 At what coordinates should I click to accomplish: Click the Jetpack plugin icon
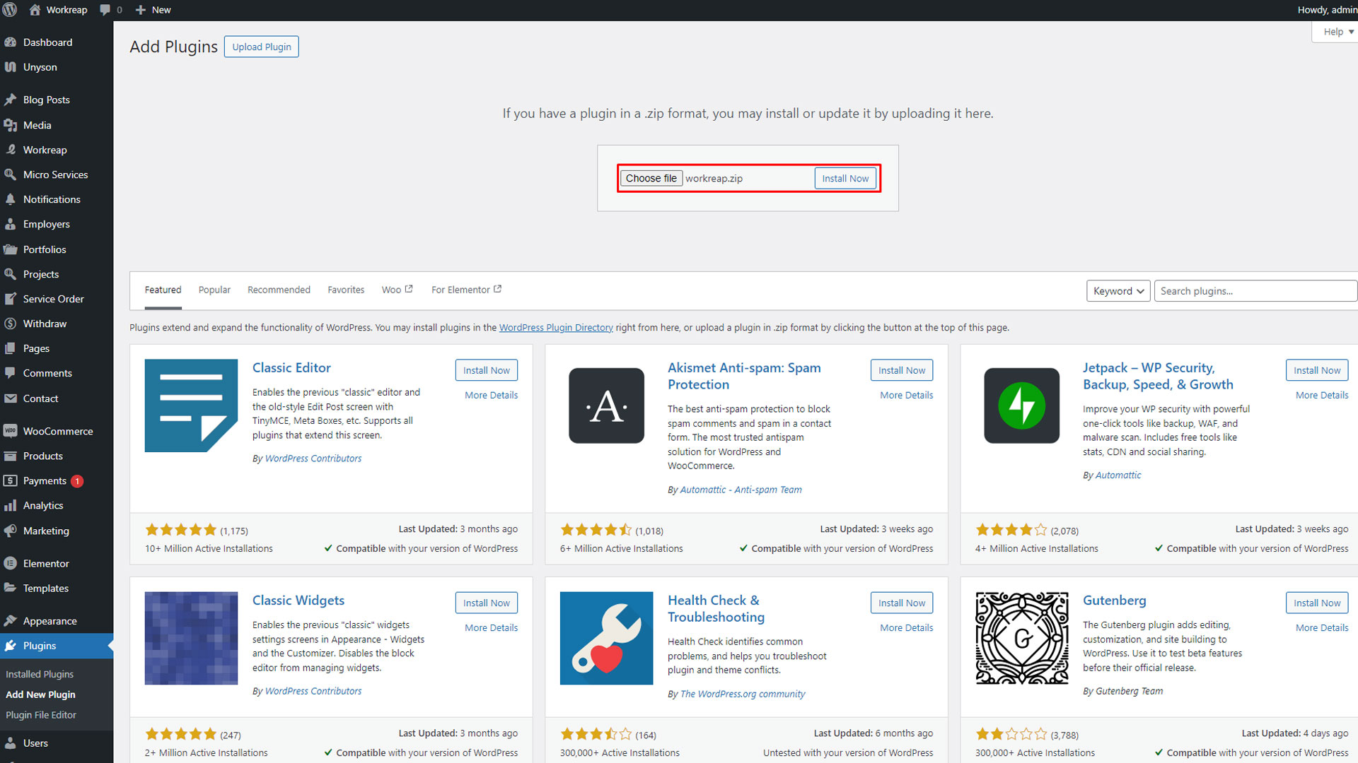[x=1021, y=406]
